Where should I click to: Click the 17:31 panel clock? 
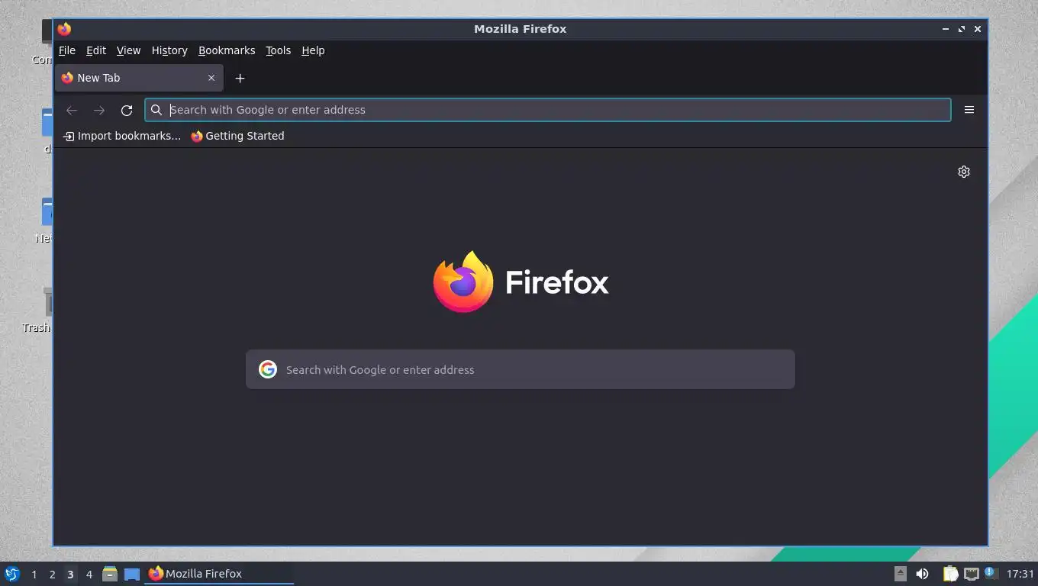1020,574
